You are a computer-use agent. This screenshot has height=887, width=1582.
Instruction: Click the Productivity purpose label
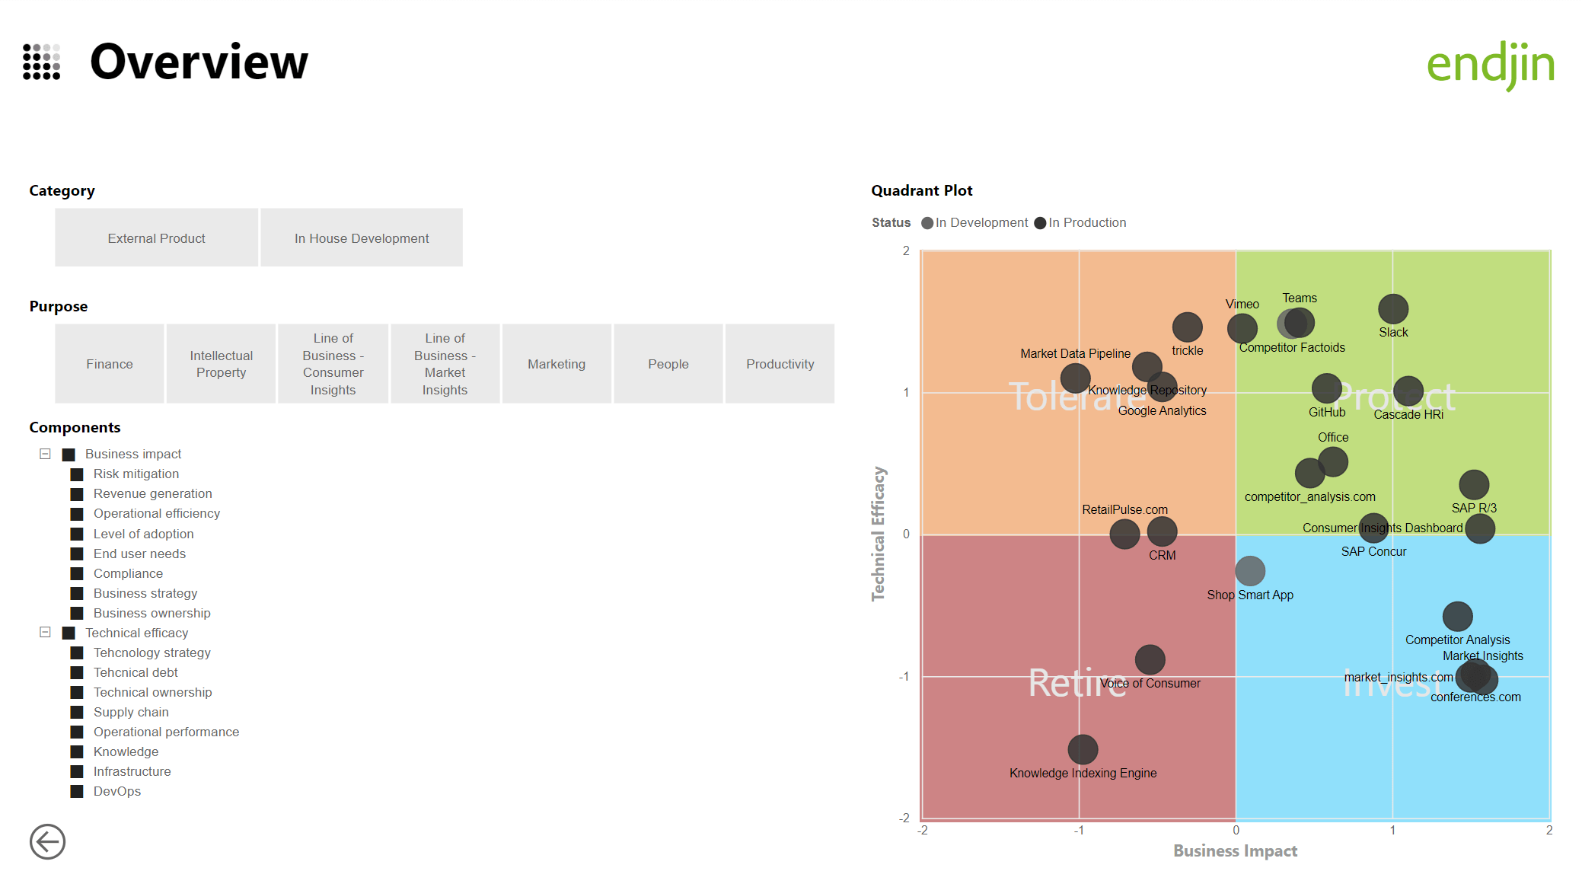(x=778, y=363)
